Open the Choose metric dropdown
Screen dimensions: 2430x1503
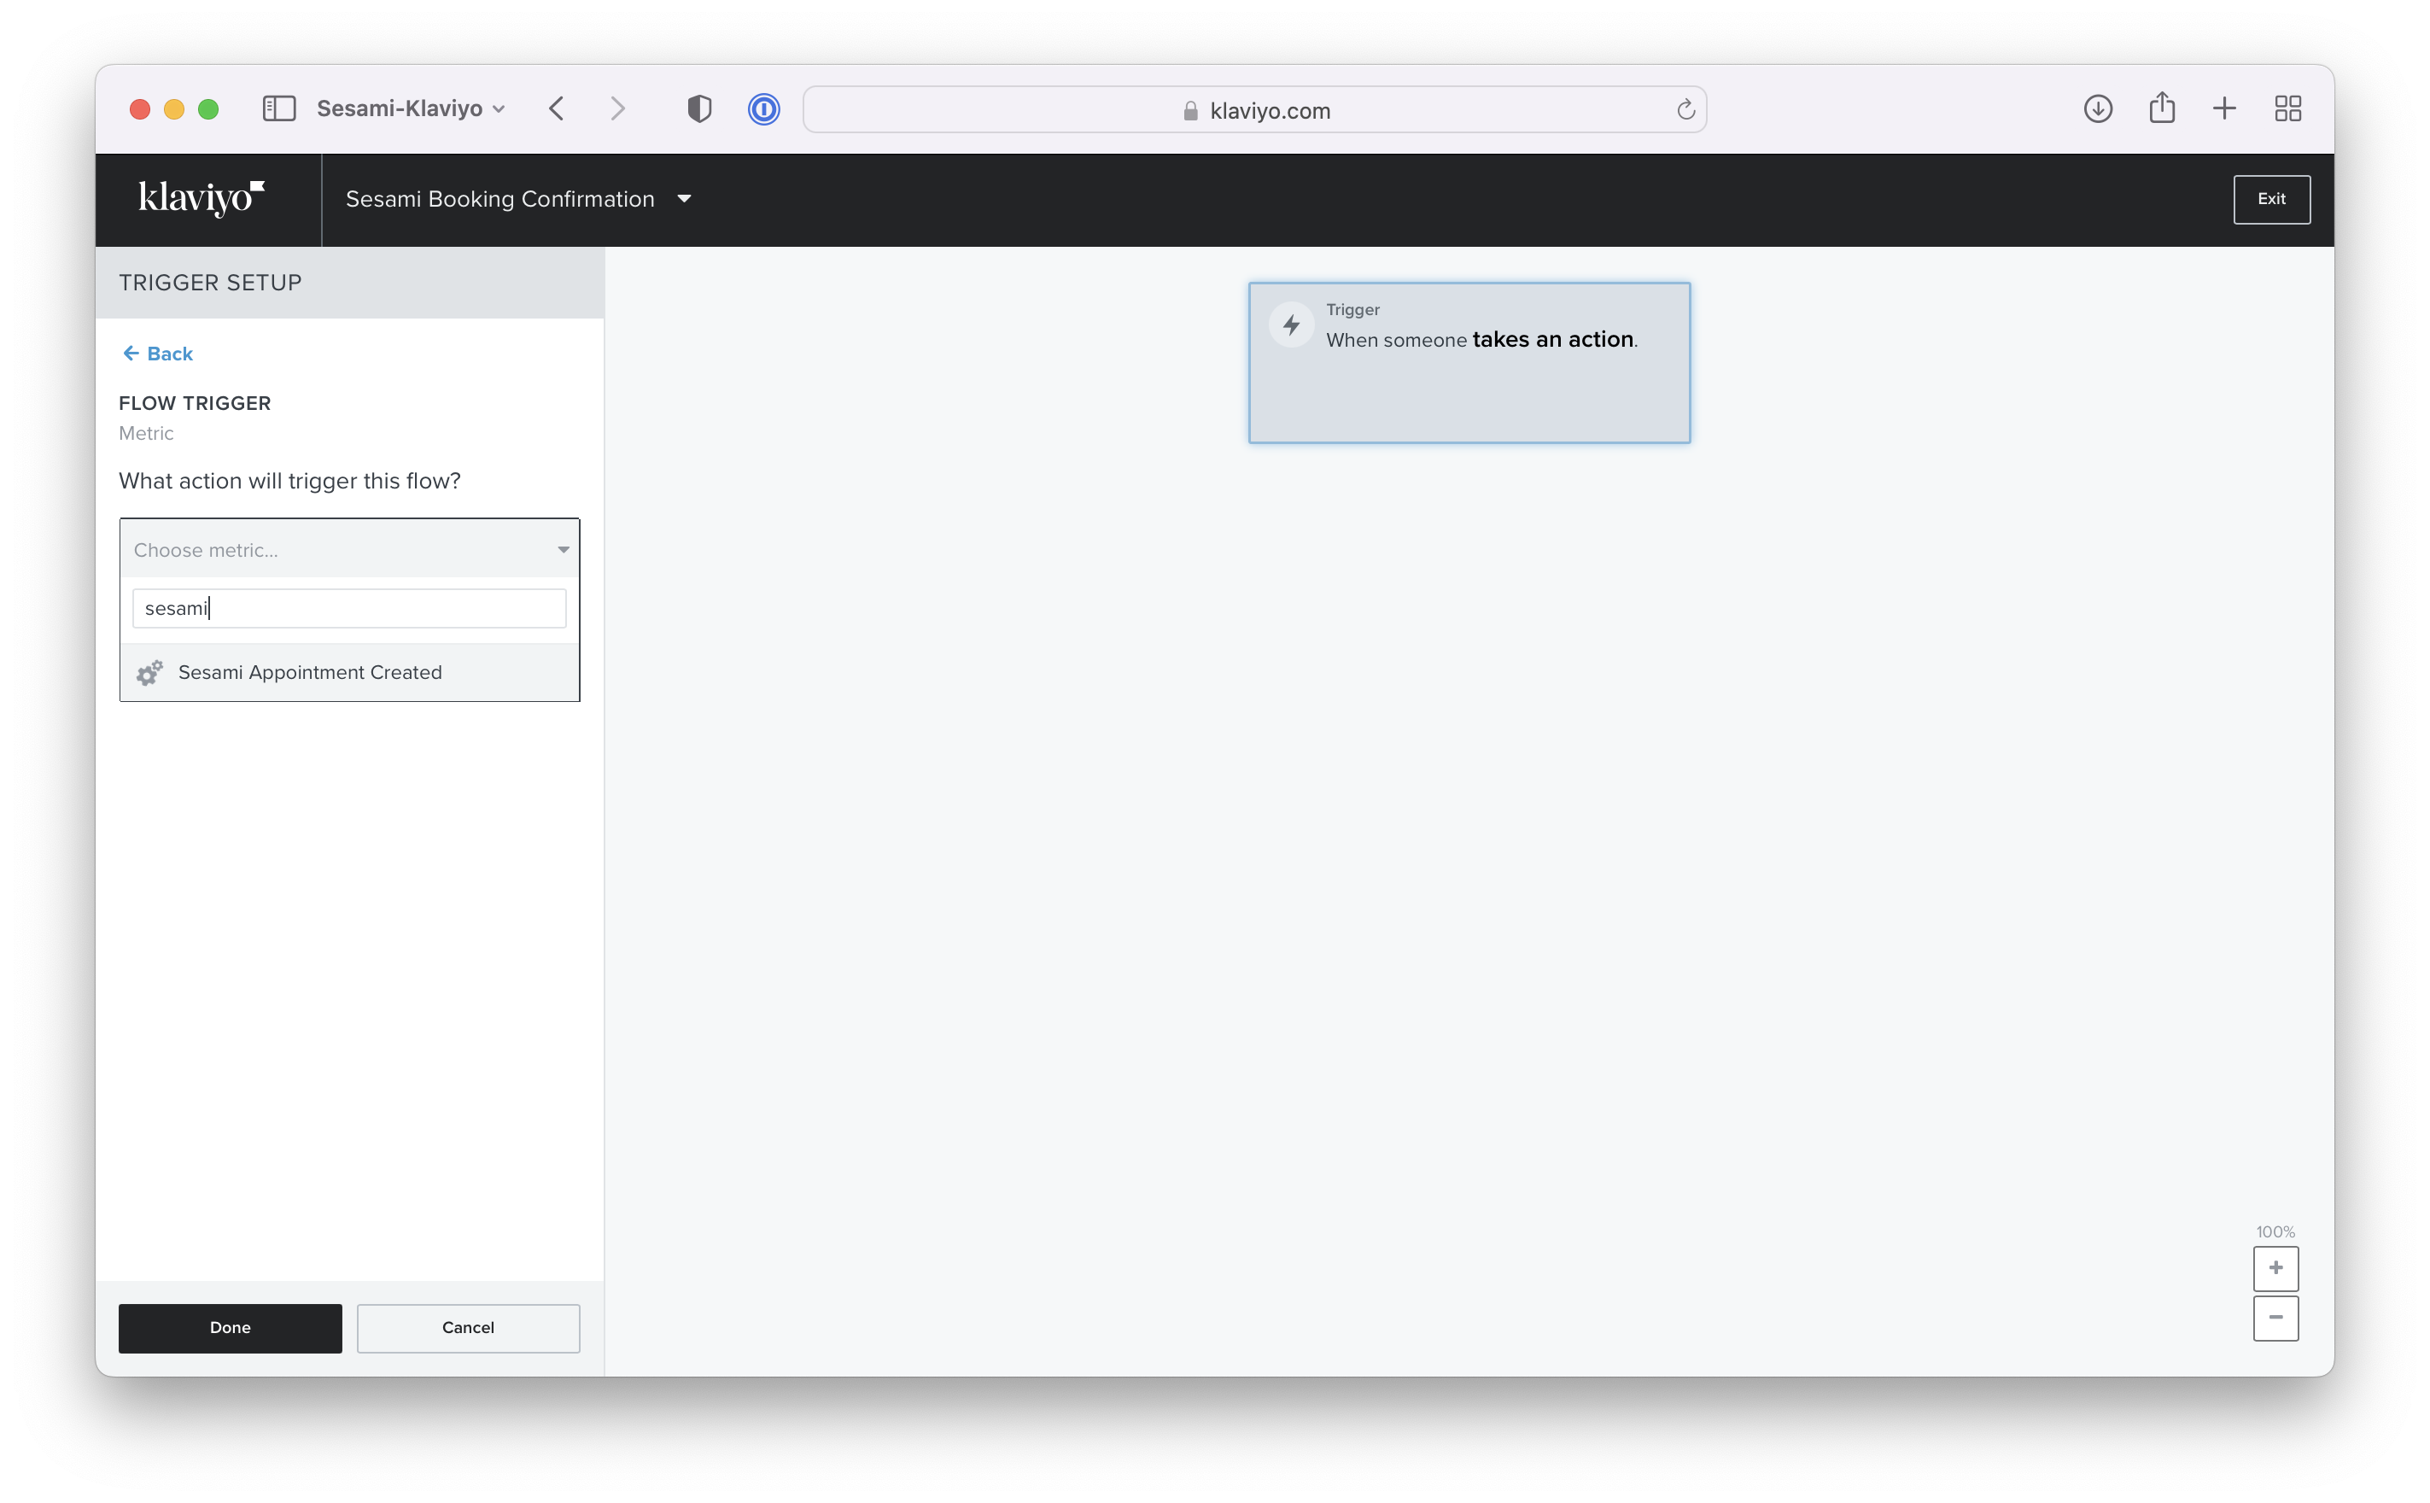coord(350,550)
